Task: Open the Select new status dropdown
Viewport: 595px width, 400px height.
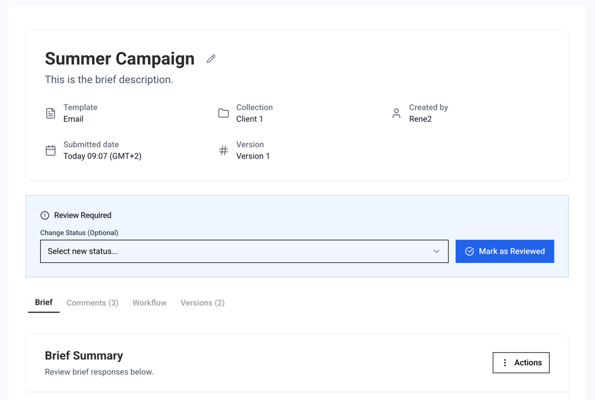Action: point(244,251)
